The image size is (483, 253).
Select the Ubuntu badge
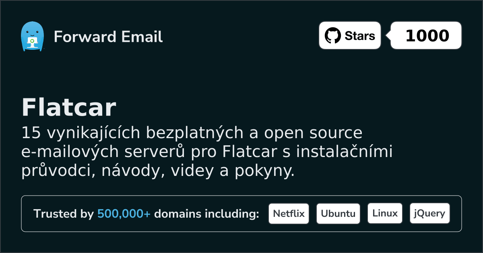pyautogui.click(x=338, y=214)
